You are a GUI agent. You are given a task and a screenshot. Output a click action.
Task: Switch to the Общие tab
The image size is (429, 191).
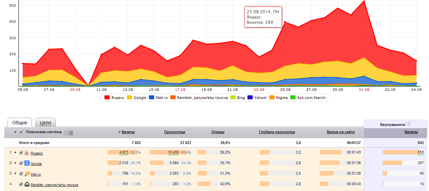20,123
